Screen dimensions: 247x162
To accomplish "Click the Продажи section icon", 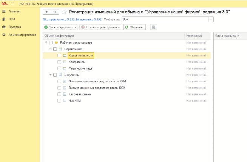I will click(4, 27).
